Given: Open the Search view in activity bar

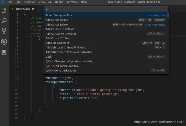Looking at the screenshot, I should click(4, 21).
